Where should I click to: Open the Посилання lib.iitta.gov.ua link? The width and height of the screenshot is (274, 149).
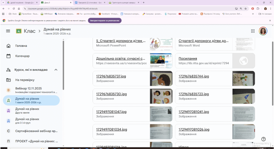coord(215,61)
